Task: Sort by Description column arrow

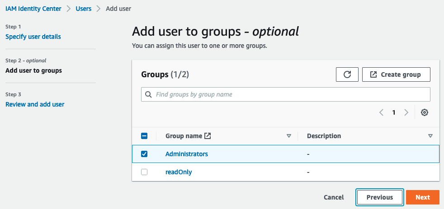Action: point(430,136)
